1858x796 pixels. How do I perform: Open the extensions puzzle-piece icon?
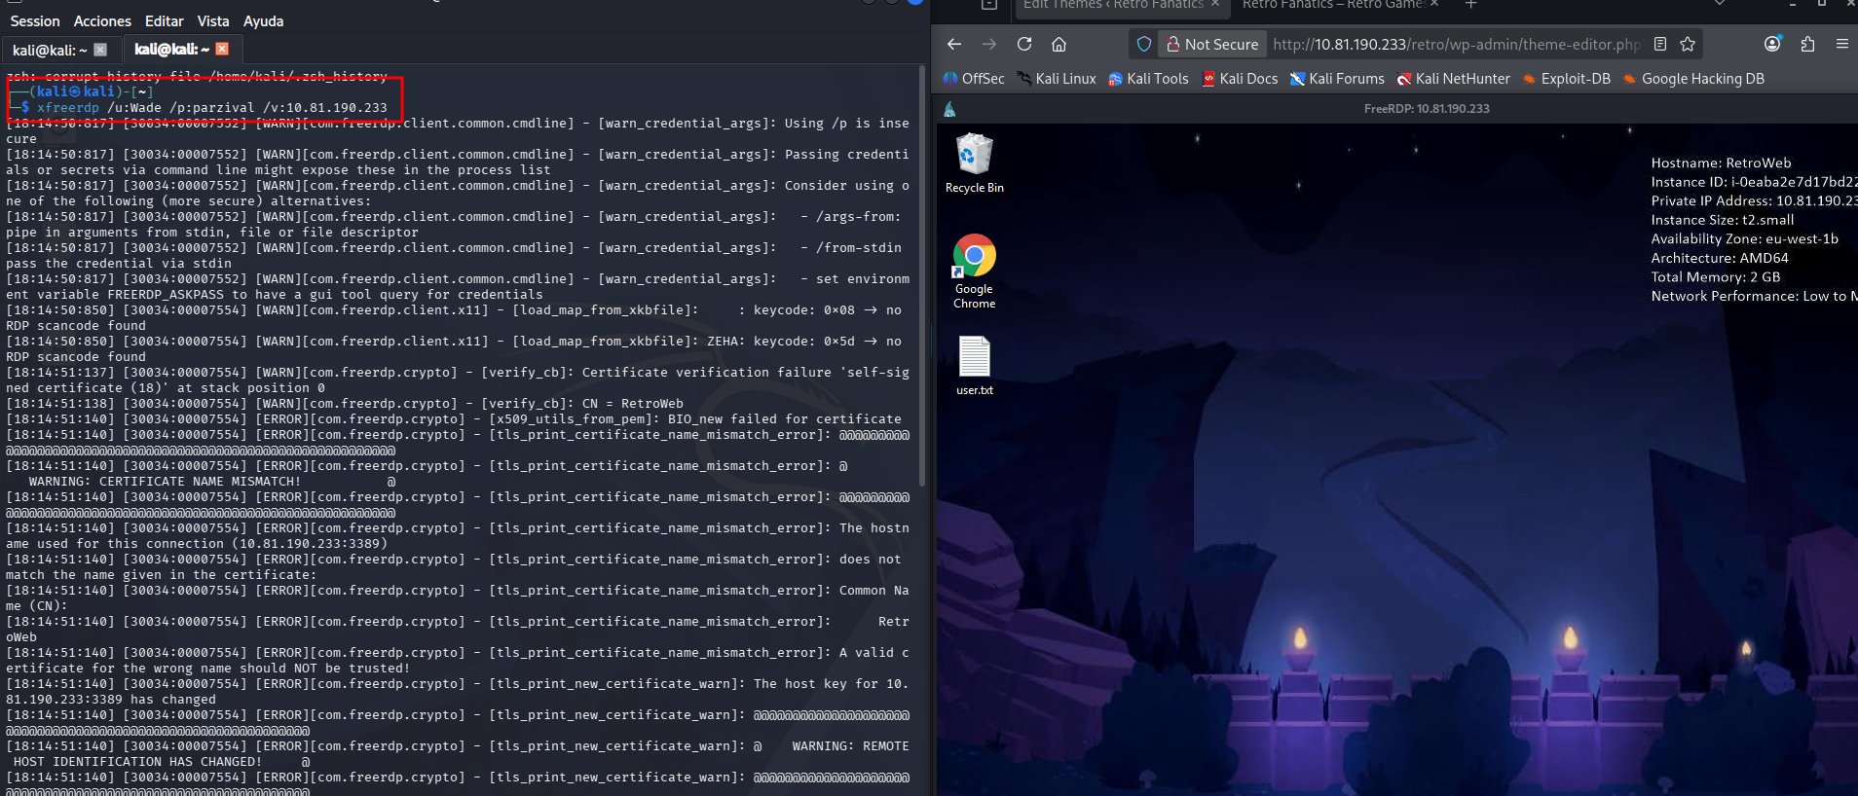tap(1807, 44)
